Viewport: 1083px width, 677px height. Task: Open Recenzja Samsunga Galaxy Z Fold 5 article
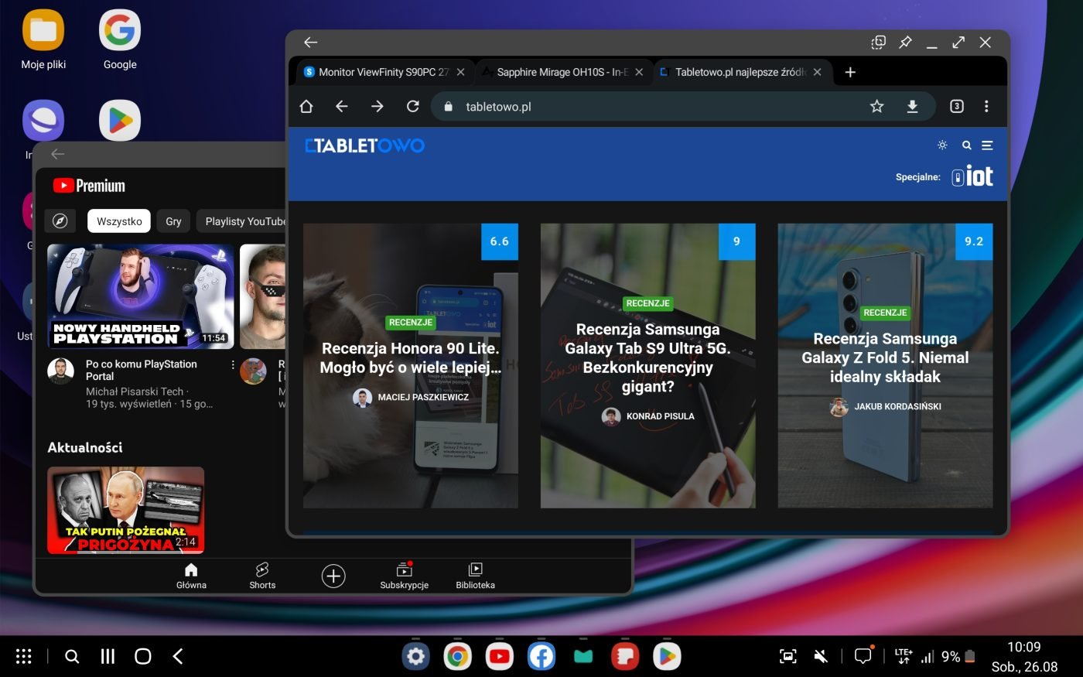[885, 357]
